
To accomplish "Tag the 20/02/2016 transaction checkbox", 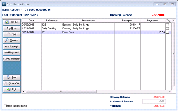I will pyautogui.click(x=167, y=25).
